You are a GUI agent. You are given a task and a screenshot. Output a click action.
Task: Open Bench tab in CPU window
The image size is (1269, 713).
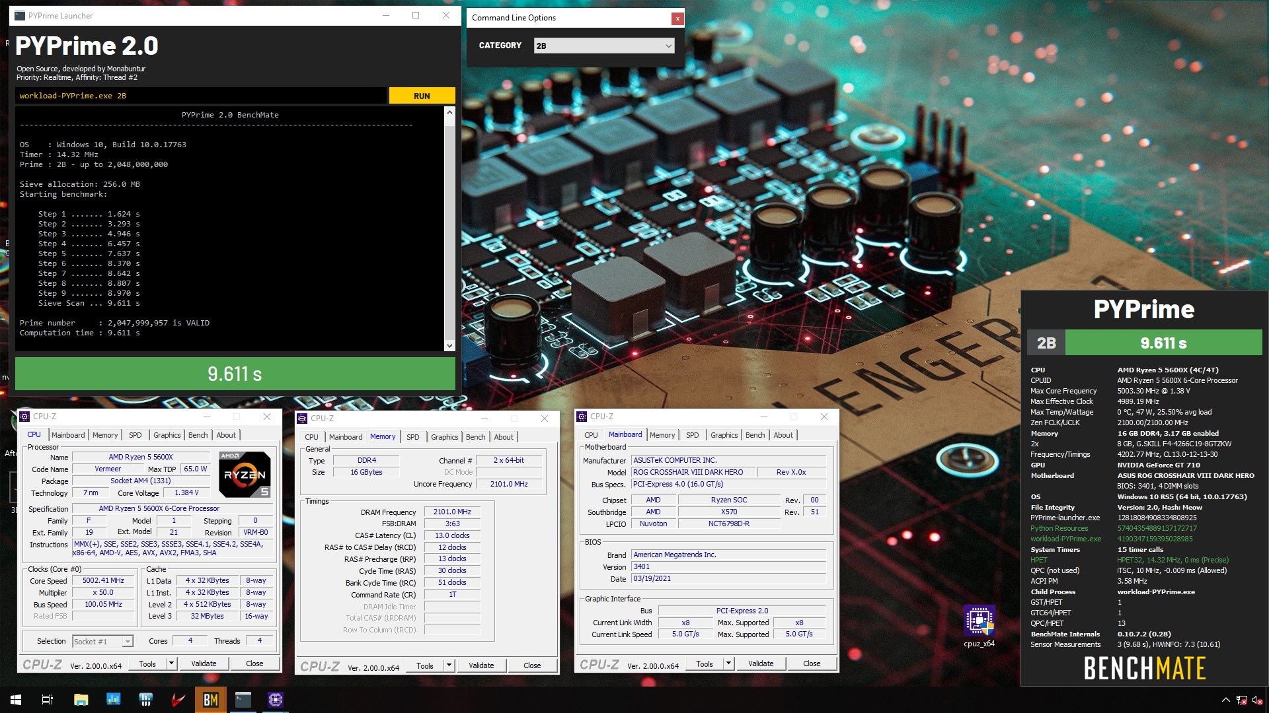click(198, 435)
